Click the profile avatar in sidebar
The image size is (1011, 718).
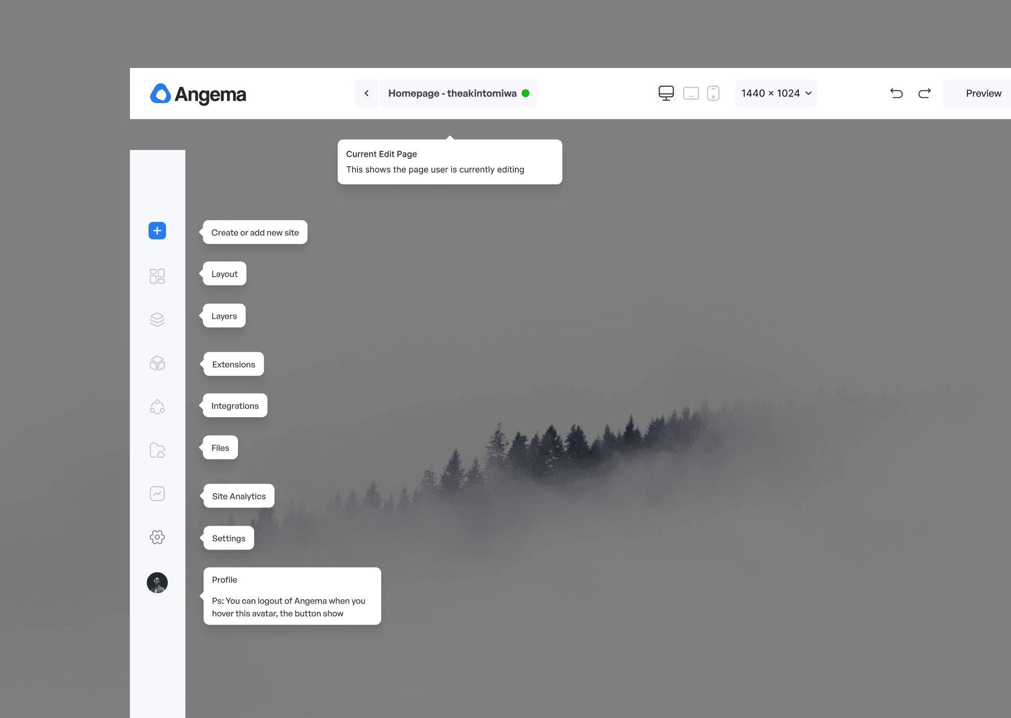[157, 583]
